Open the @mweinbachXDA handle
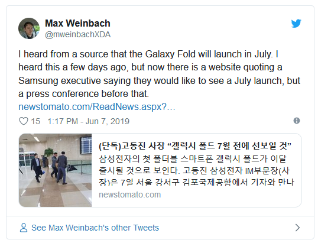The height and width of the screenshot is (243, 318). [x=77, y=35]
